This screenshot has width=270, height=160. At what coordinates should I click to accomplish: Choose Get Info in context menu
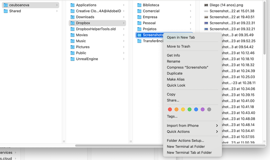[173, 55]
